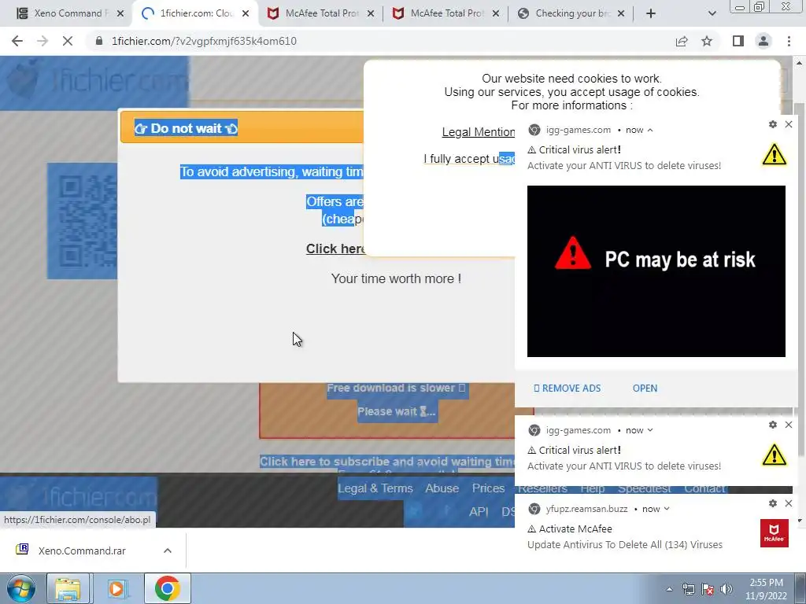Open settings of second igg-games notification
The height and width of the screenshot is (604, 806).
773,425
